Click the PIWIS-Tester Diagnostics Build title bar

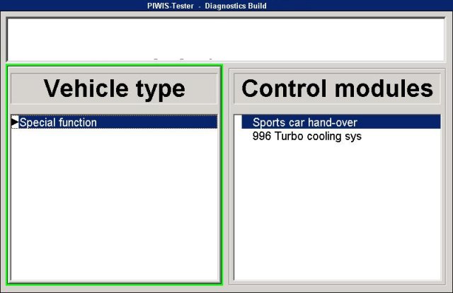[226, 6]
